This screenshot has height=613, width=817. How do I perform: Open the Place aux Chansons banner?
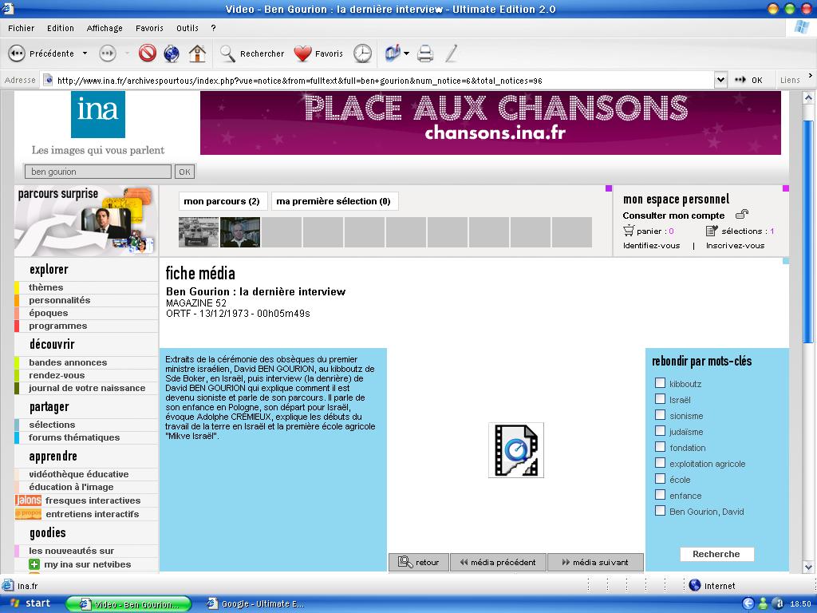[491, 123]
